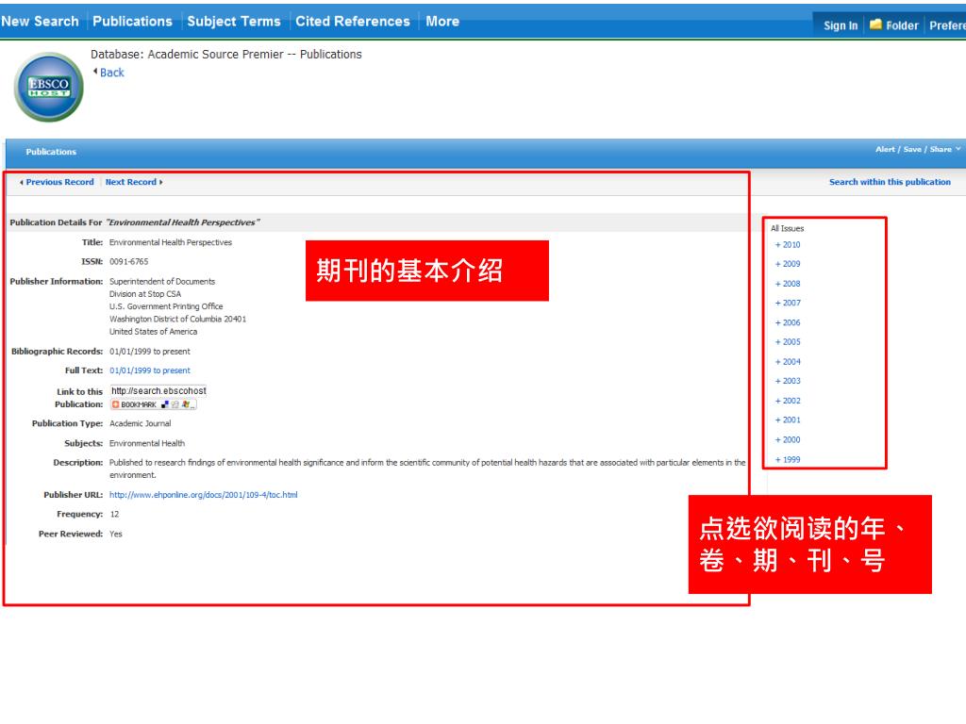This screenshot has width=966, height=724.
Task: Click the Folder icon in the top bar
Action: 875,25
